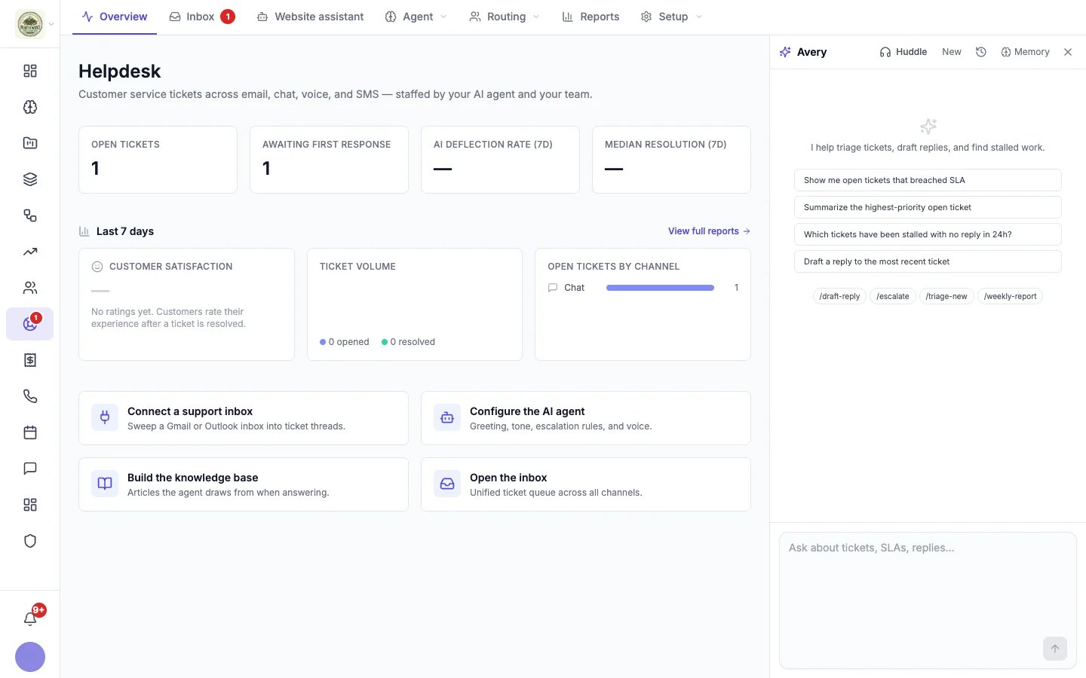Click the stacked layers sidebar icon
The height and width of the screenshot is (678, 1086).
pyautogui.click(x=30, y=179)
